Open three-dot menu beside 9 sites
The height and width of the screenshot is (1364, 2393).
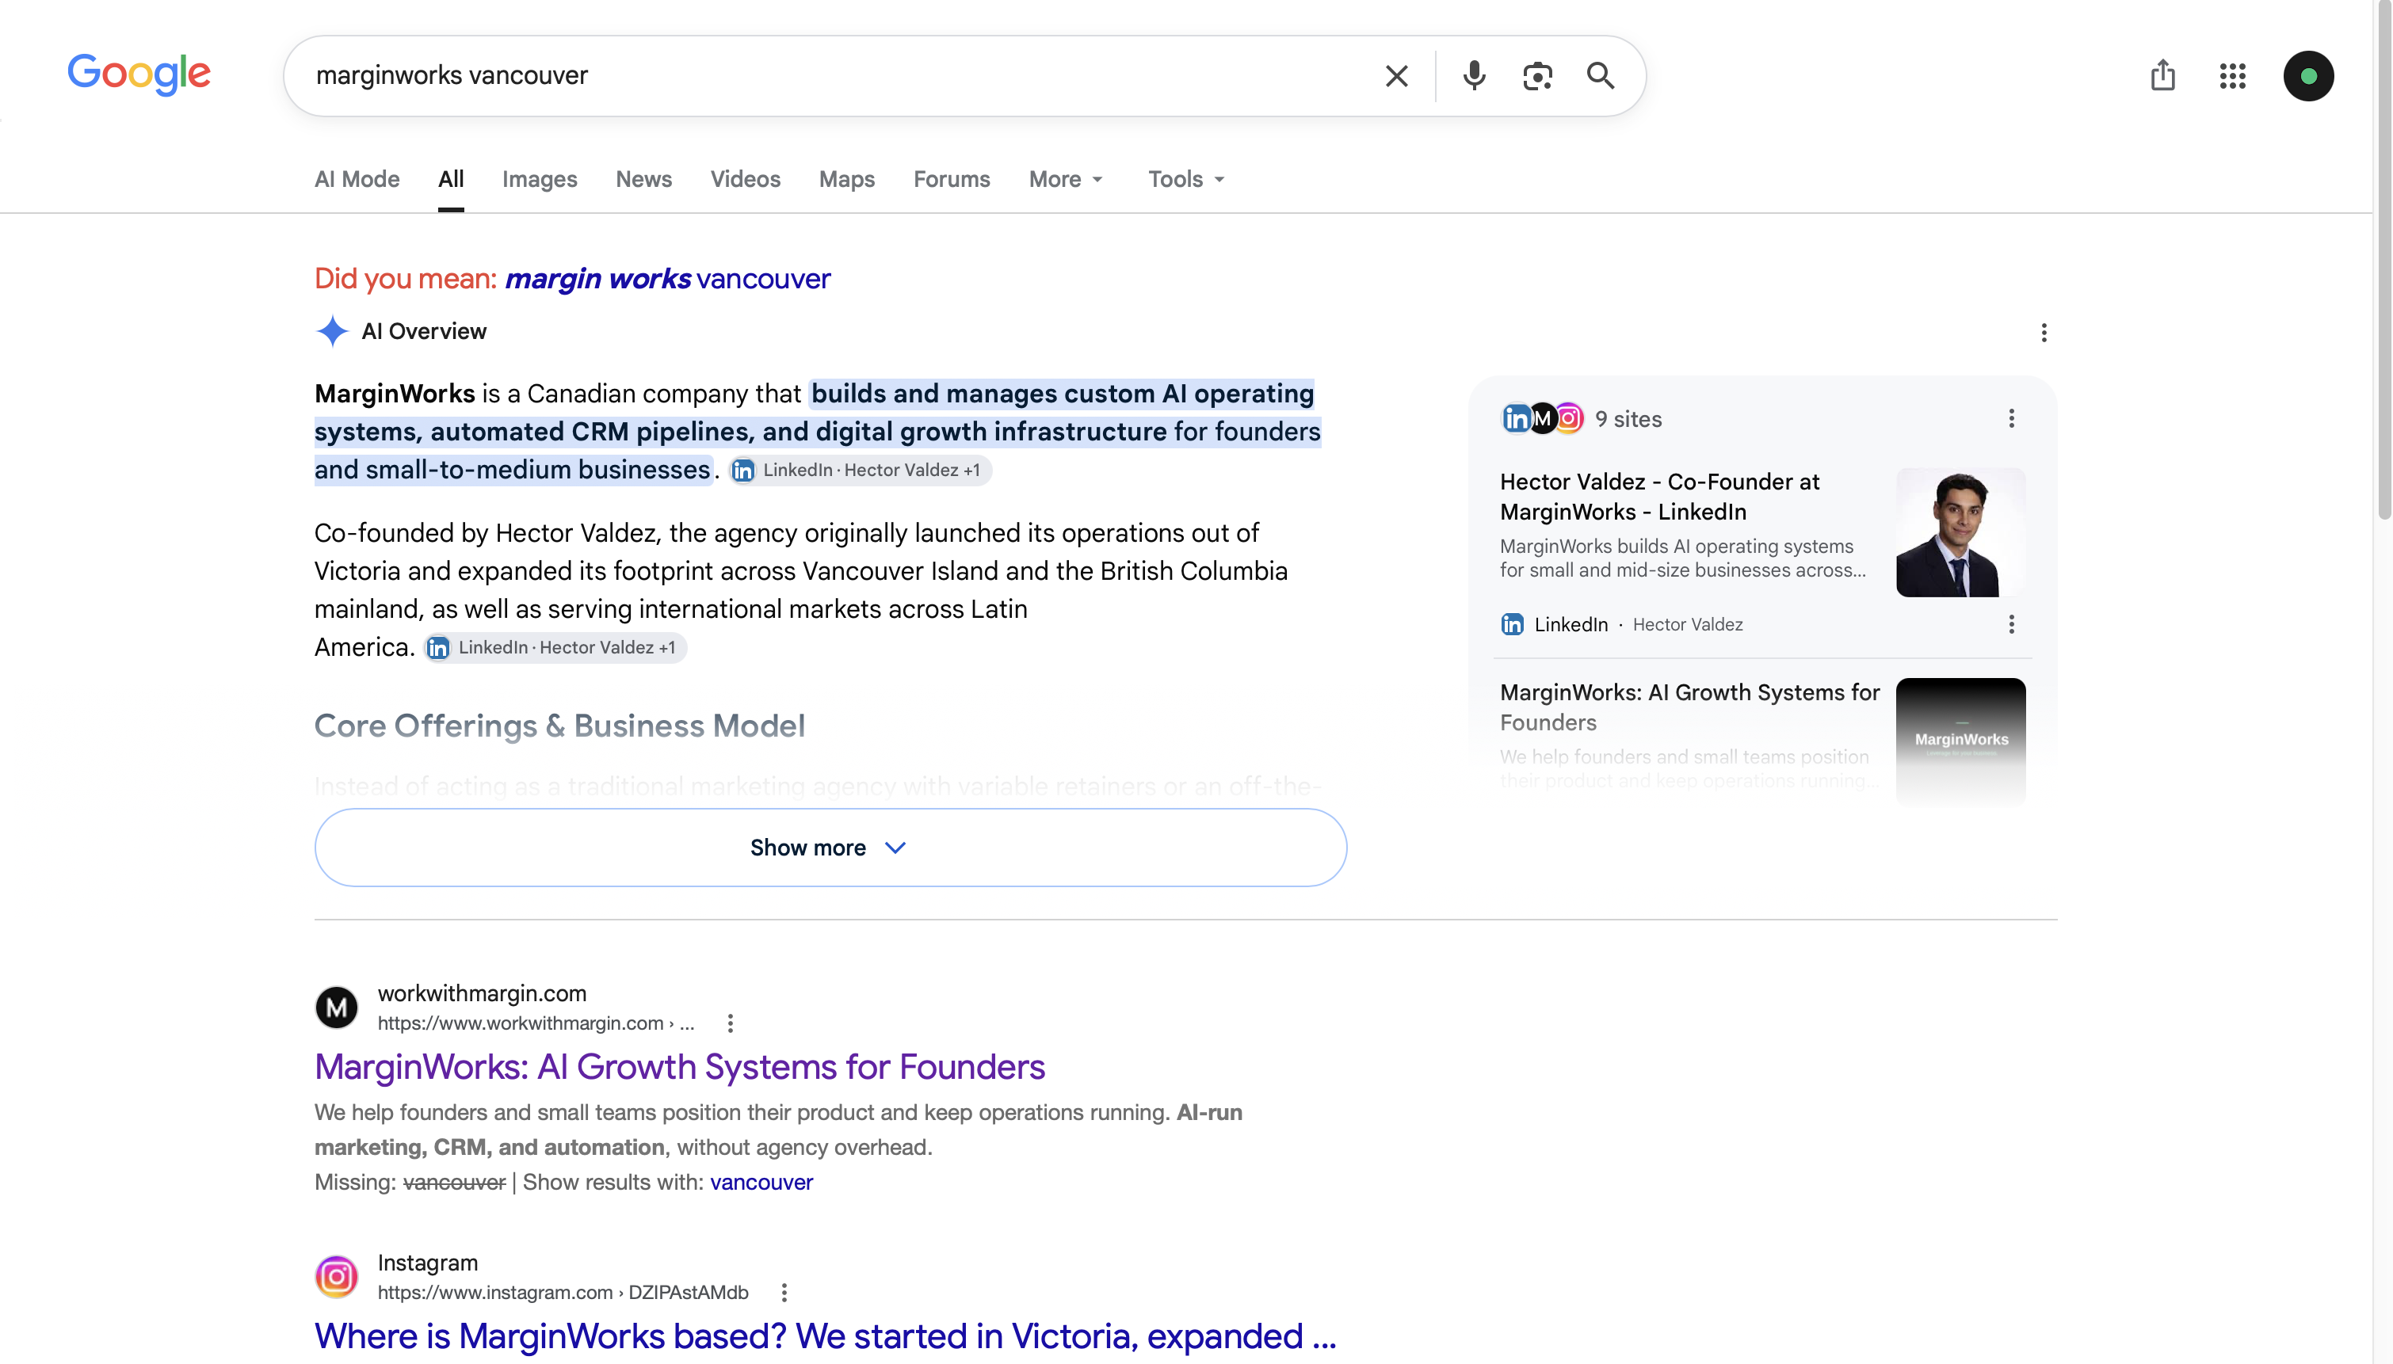pyautogui.click(x=2011, y=419)
